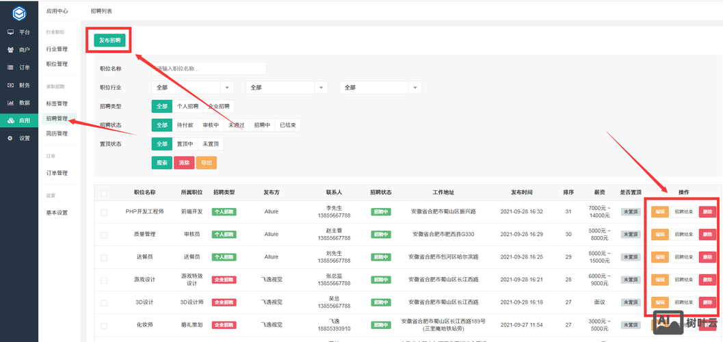Open the second 职位行业 dropdown
Screen dimensions: 723x342
289,88
